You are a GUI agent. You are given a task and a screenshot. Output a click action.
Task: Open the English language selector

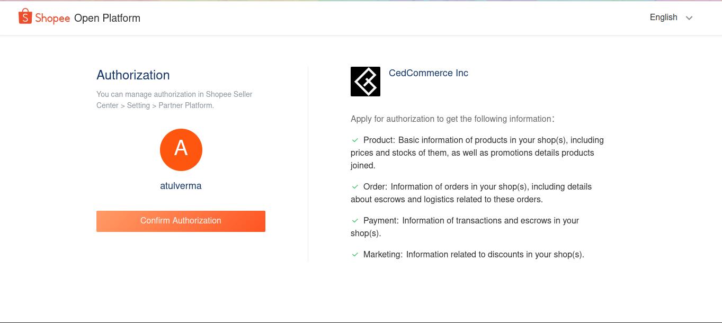click(671, 17)
